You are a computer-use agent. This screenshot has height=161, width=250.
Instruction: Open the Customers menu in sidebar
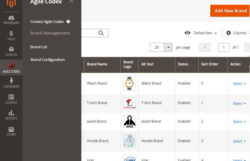point(11,83)
